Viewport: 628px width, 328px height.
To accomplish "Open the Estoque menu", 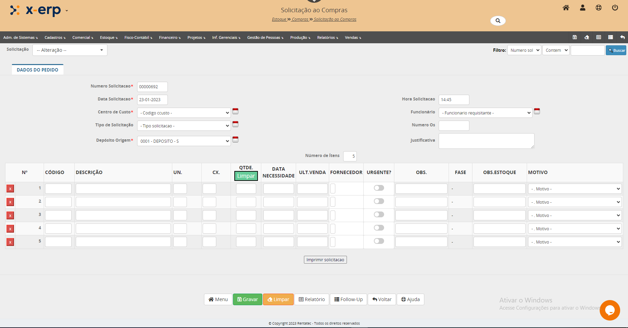I will [108, 37].
